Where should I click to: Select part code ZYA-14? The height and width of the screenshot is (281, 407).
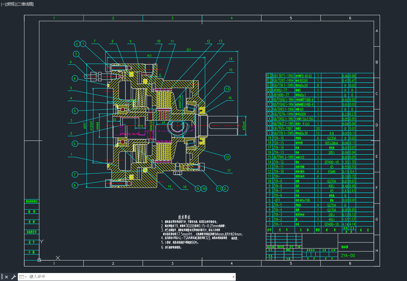pos(278,148)
